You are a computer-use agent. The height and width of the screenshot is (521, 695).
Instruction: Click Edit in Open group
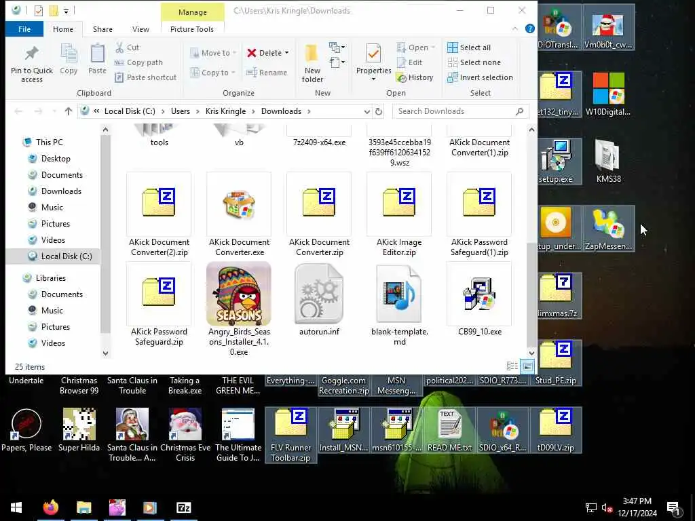tap(410, 62)
